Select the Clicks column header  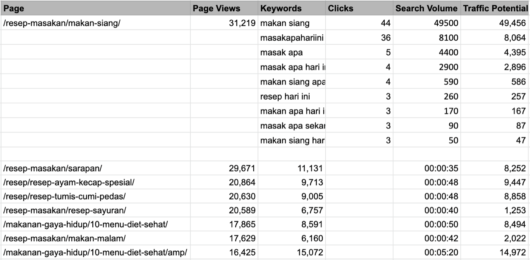click(x=359, y=8)
